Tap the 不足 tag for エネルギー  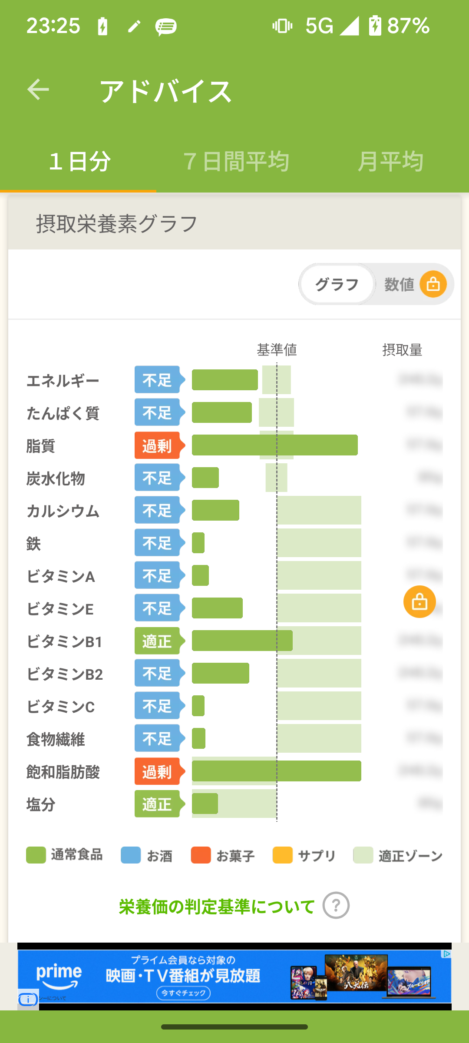click(x=158, y=380)
